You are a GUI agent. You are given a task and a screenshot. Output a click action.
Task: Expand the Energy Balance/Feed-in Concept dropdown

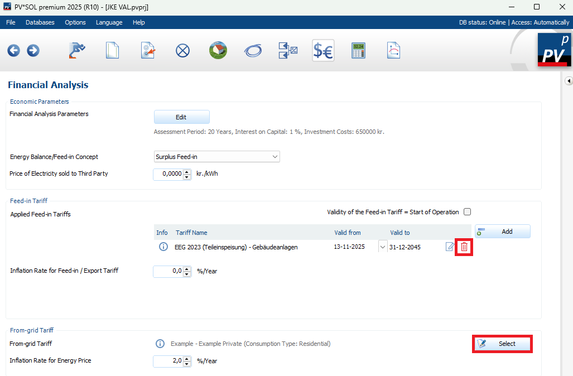tap(275, 157)
